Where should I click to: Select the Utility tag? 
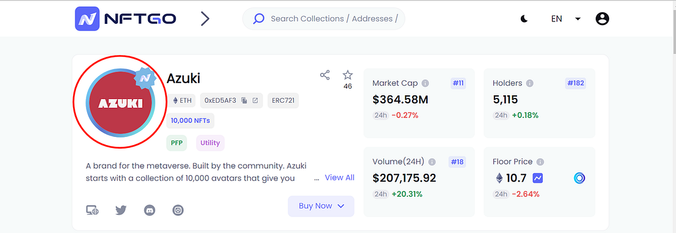210,143
